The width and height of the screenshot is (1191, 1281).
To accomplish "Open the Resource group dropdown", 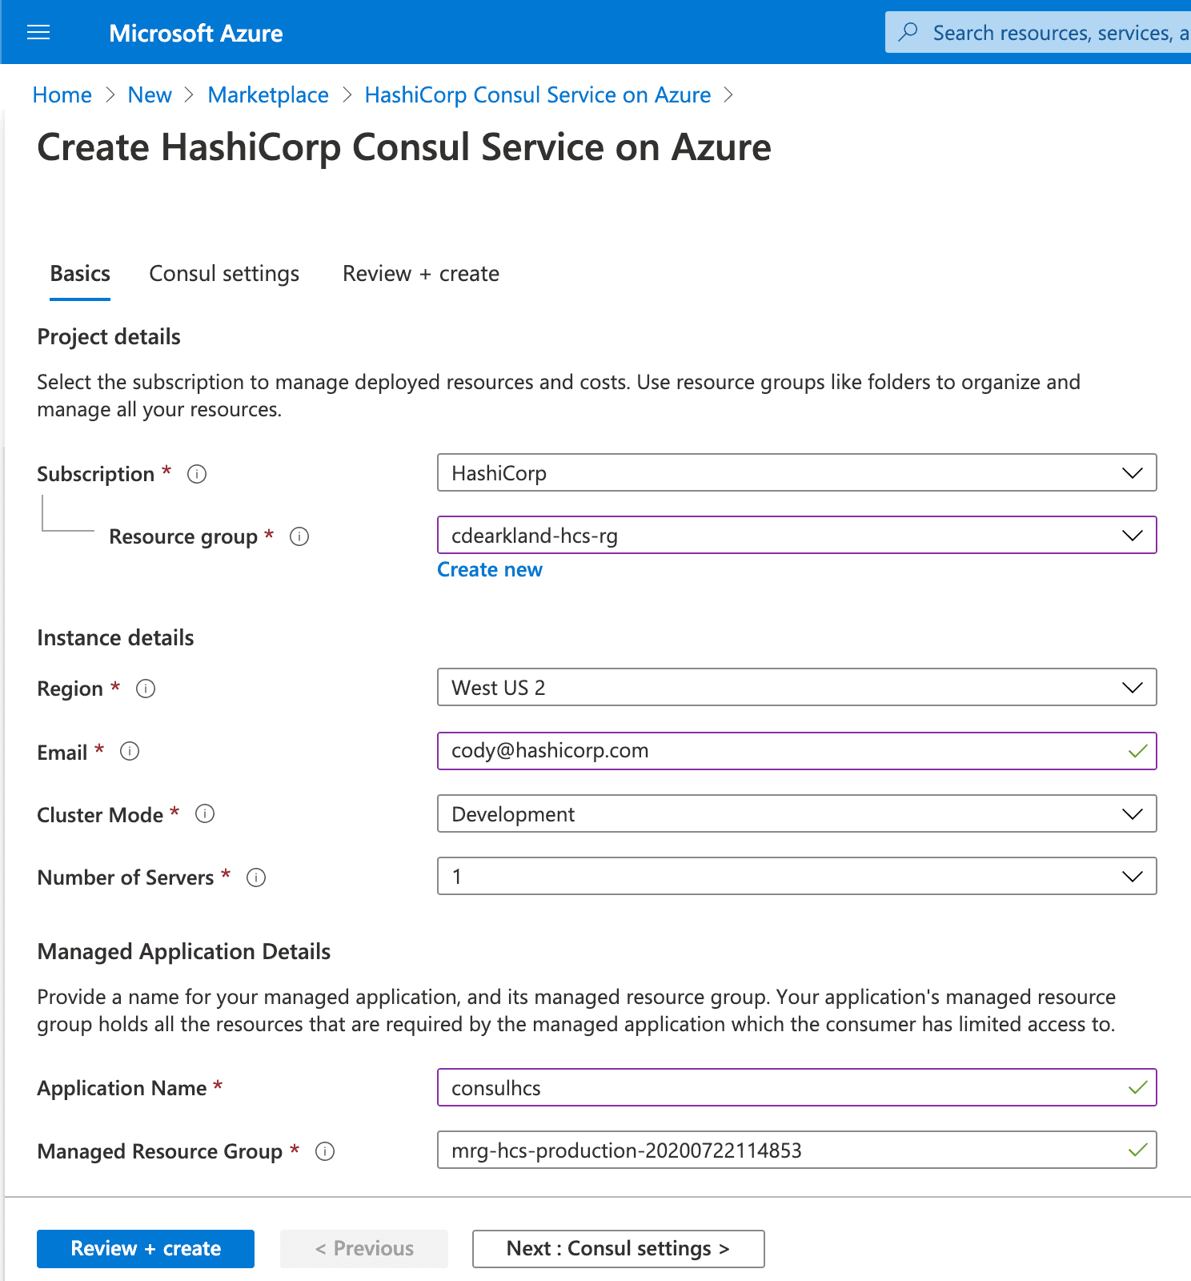I will click(796, 536).
